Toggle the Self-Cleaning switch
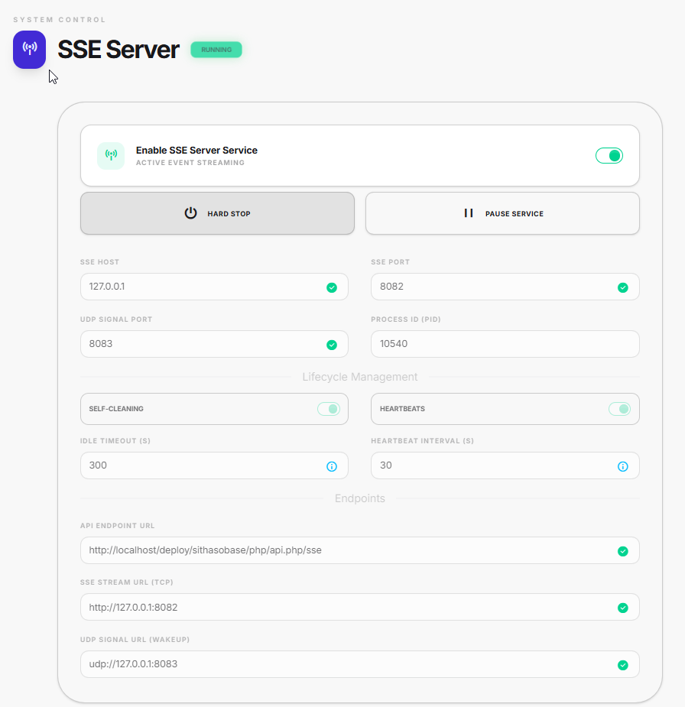The image size is (685, 707). 329,409
